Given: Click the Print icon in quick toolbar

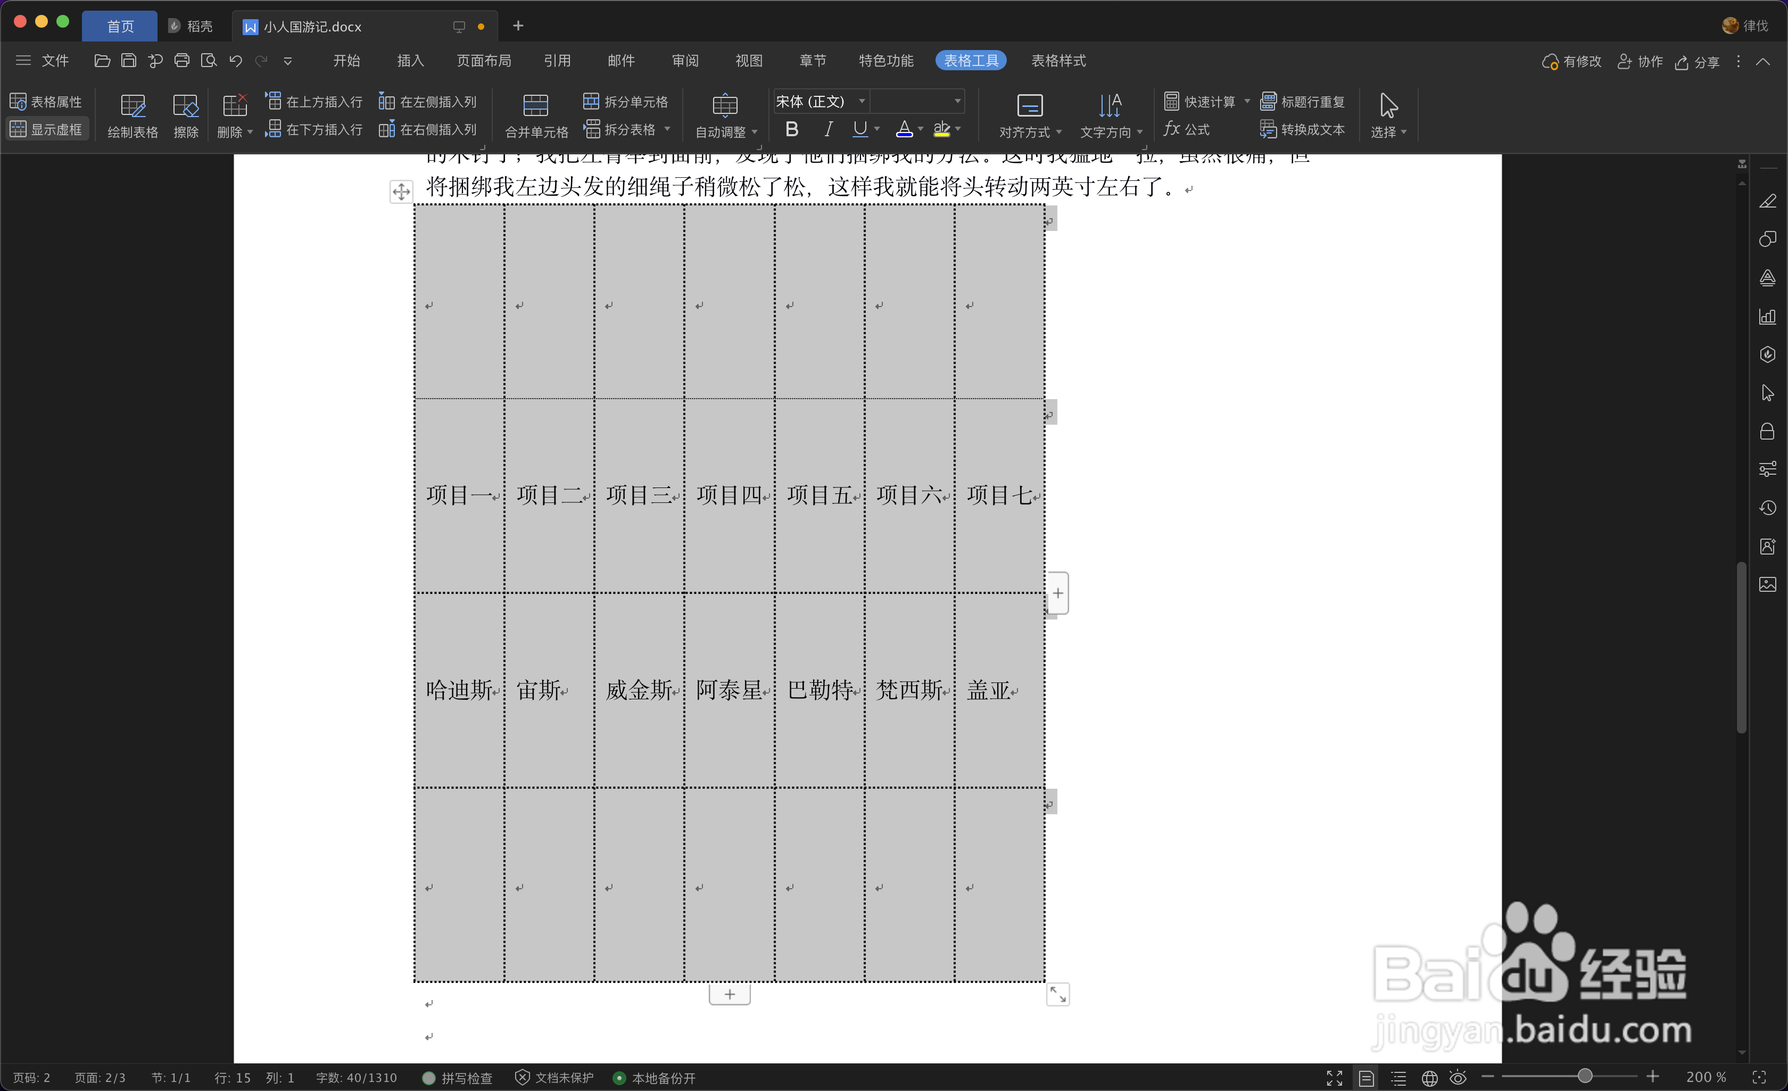Looking at the screenshot, I should coord(181,60).
